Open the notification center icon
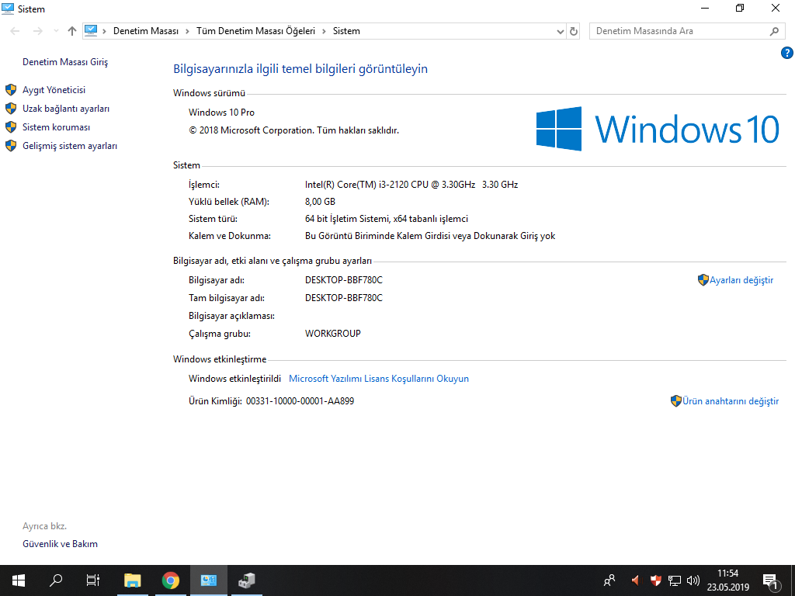Viewport: 795px width, 596px height. click(x=771, y=580)
